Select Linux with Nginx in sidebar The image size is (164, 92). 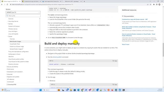pyautogui.click(x=13, y=31)
